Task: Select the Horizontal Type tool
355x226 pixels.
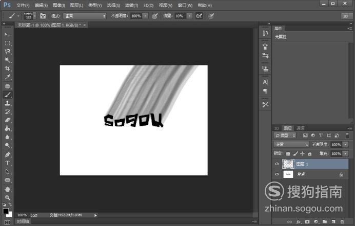Action: coord(8,163)
